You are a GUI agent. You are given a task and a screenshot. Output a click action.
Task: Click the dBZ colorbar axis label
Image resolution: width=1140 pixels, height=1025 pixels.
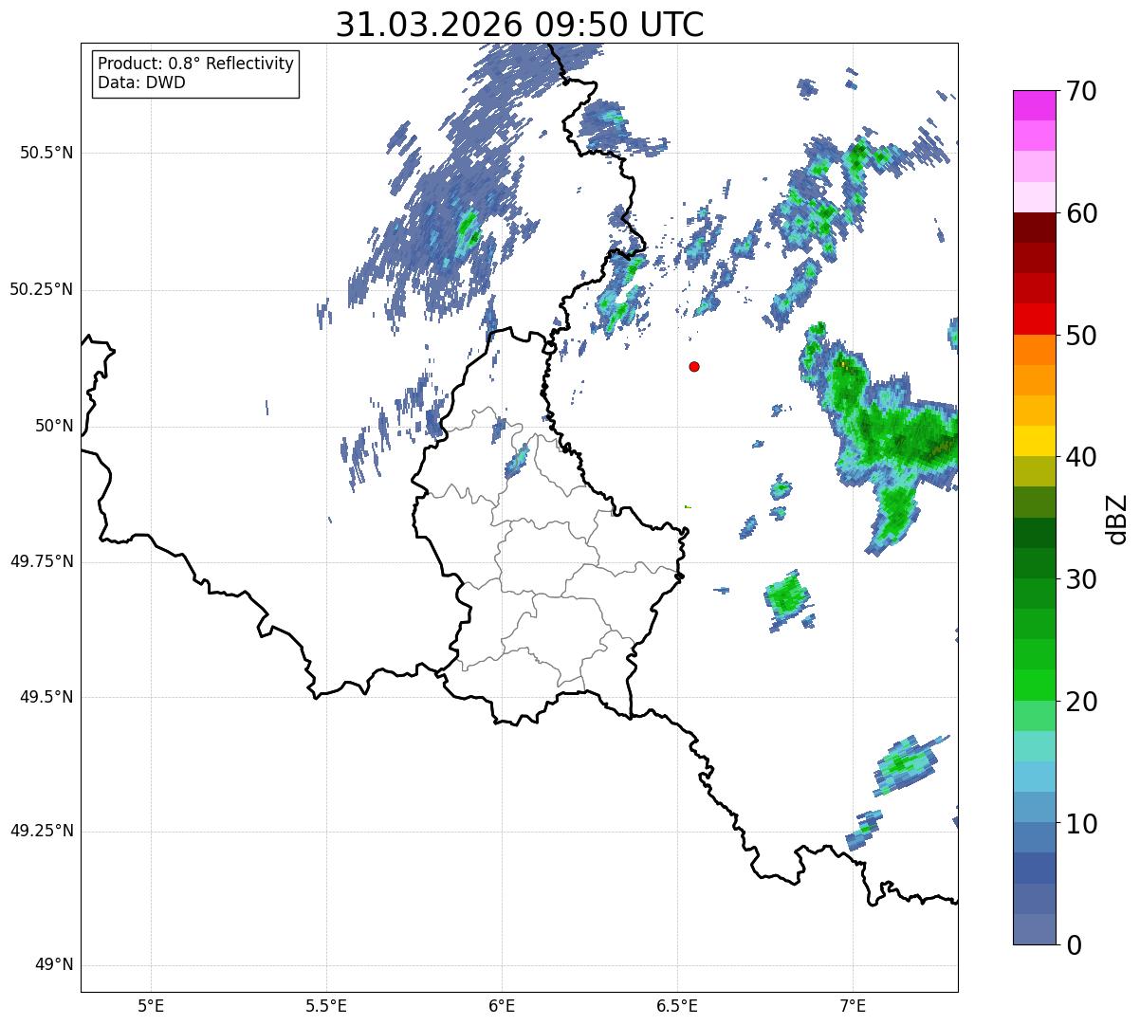point(1117,518)
